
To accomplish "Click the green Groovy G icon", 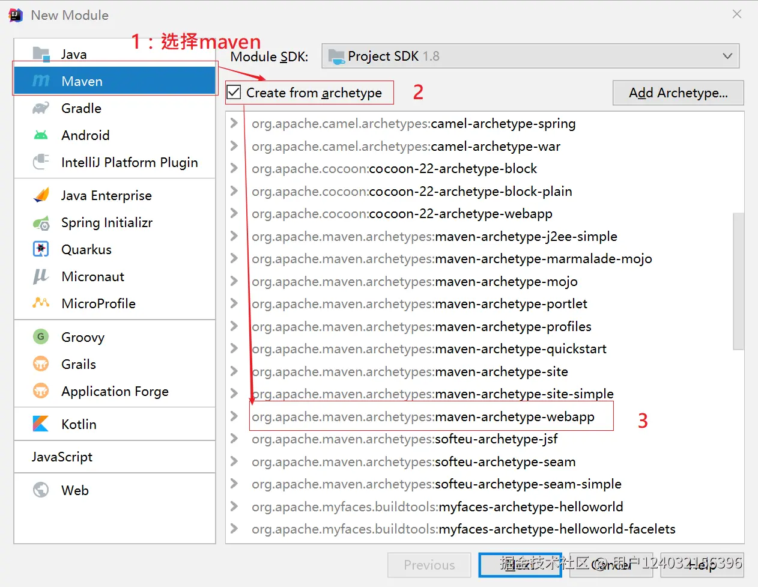I will (41, 336).
